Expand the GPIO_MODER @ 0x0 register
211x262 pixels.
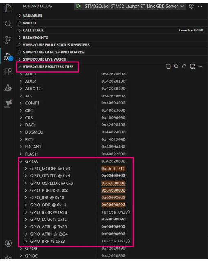[26, 169]
